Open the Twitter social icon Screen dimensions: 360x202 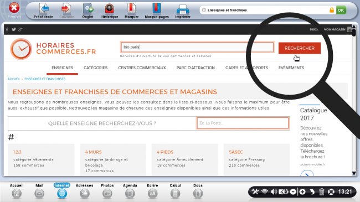coord(14,29)
